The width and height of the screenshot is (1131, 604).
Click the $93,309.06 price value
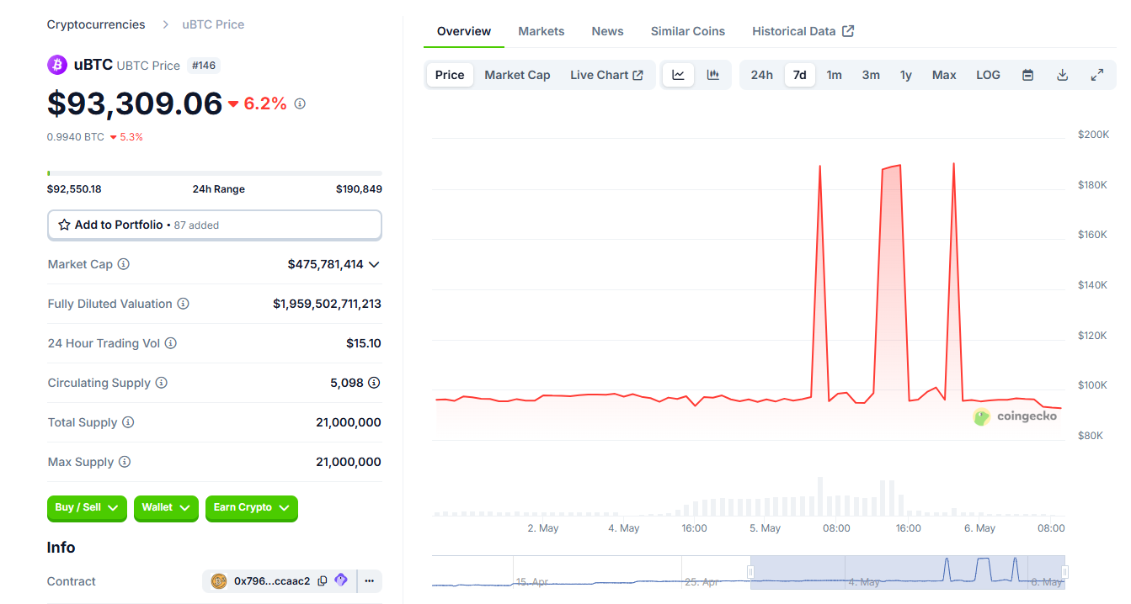pos(135,103)
